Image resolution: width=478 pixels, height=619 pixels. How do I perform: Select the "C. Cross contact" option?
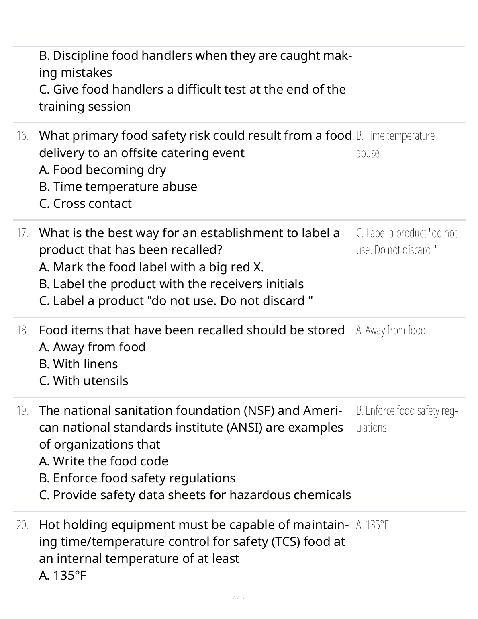point(85,204)
